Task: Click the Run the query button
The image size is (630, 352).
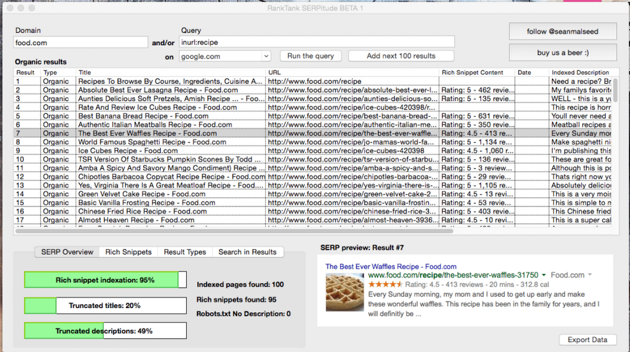Action: [310, 56]
